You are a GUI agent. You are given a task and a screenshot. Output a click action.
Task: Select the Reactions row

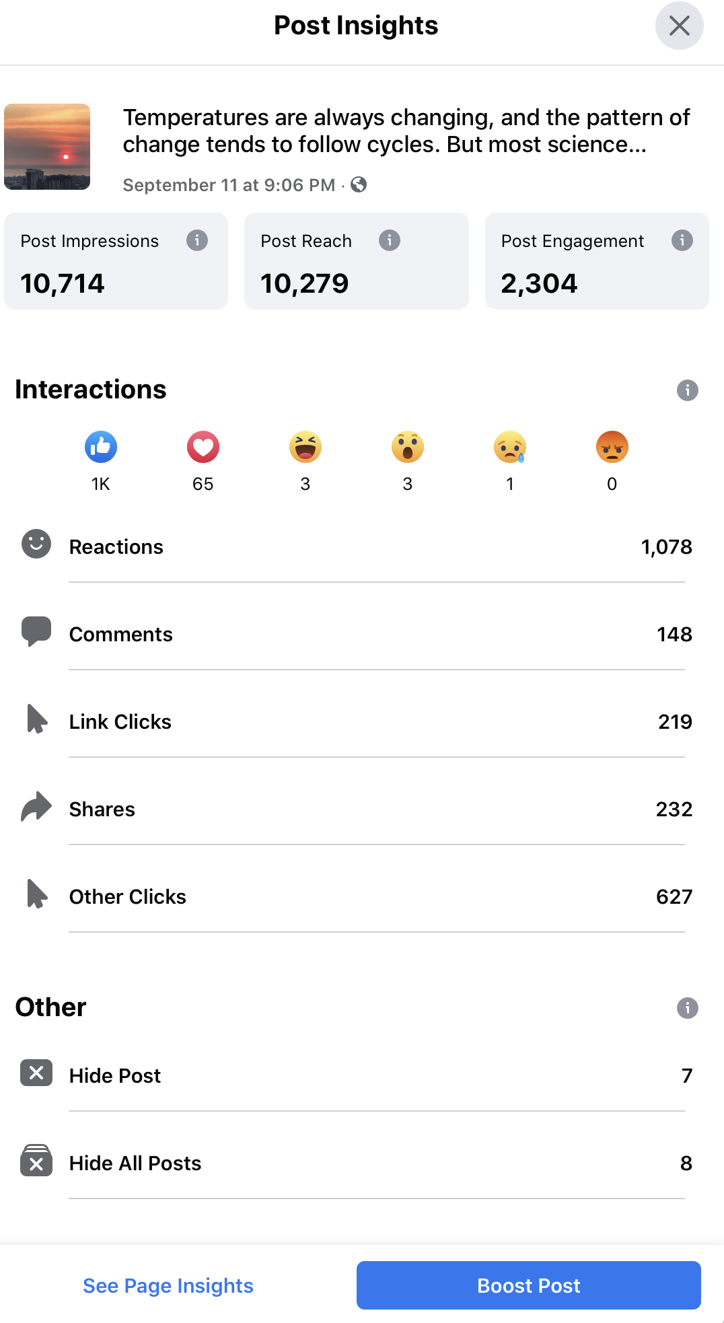pos(357,547)
